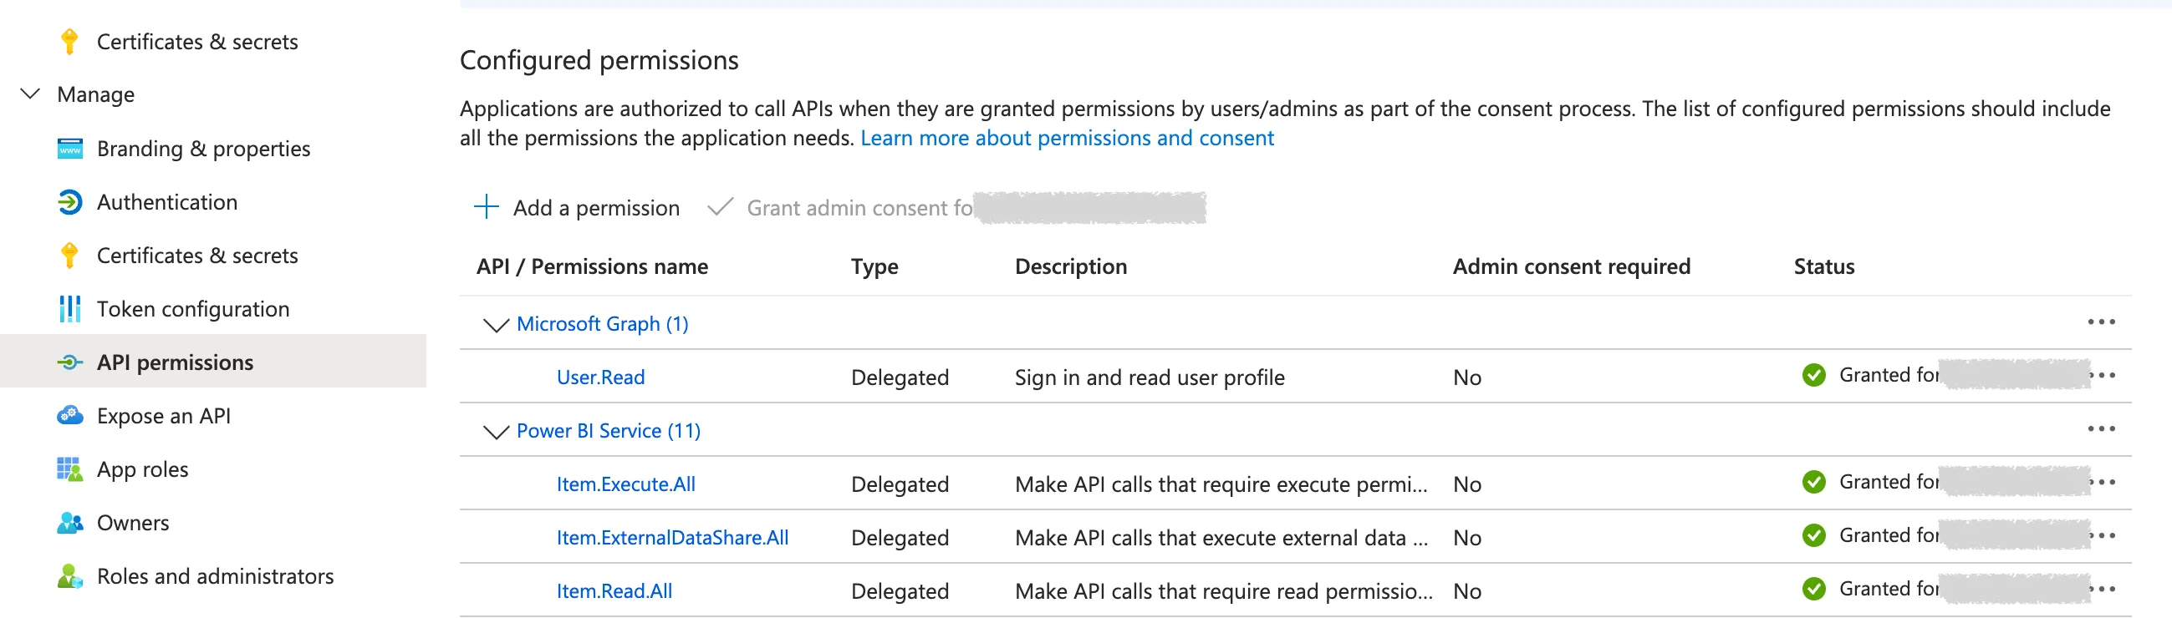Click 'Make API calls that execute external data ...' text
This screenshot has height=618, width=2172.
tap(1221, 537)
